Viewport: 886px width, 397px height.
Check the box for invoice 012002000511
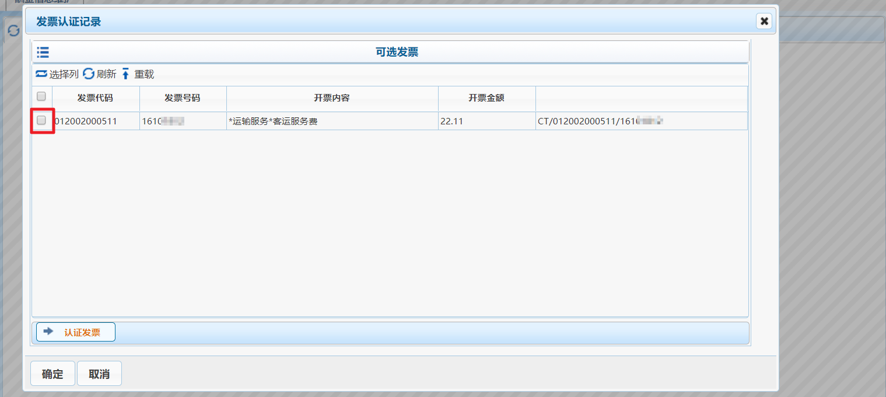coord(41,120)
